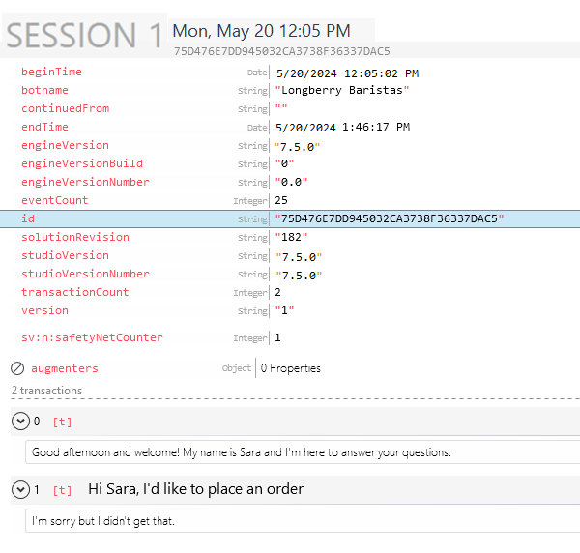Collapse transaction 0 with chevron
The image size is (580, 553).
pos(19,422)
